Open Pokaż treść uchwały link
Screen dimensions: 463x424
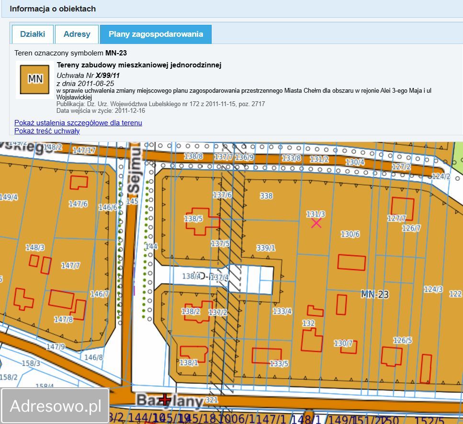[x=47, y=131]
